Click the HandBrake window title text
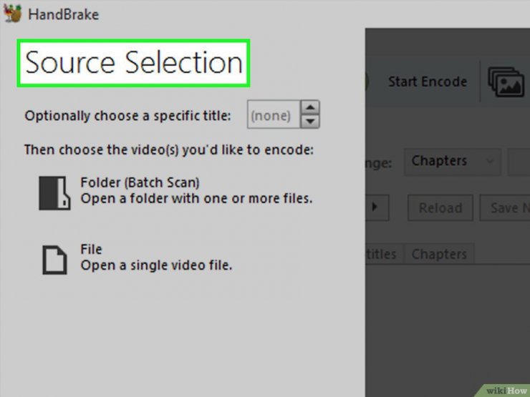Image resolution: width=530 pixels, height=397 pixels. pos(63,14)
